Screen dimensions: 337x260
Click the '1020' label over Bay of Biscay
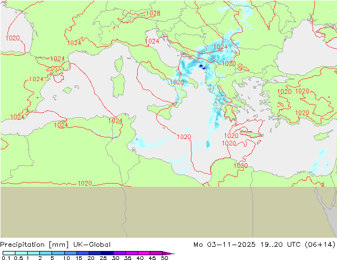click(x=13, y=38)
